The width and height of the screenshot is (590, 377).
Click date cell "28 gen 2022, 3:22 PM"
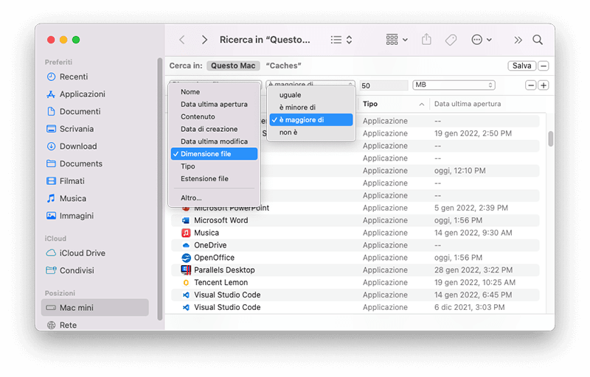(x=473, y=270)
